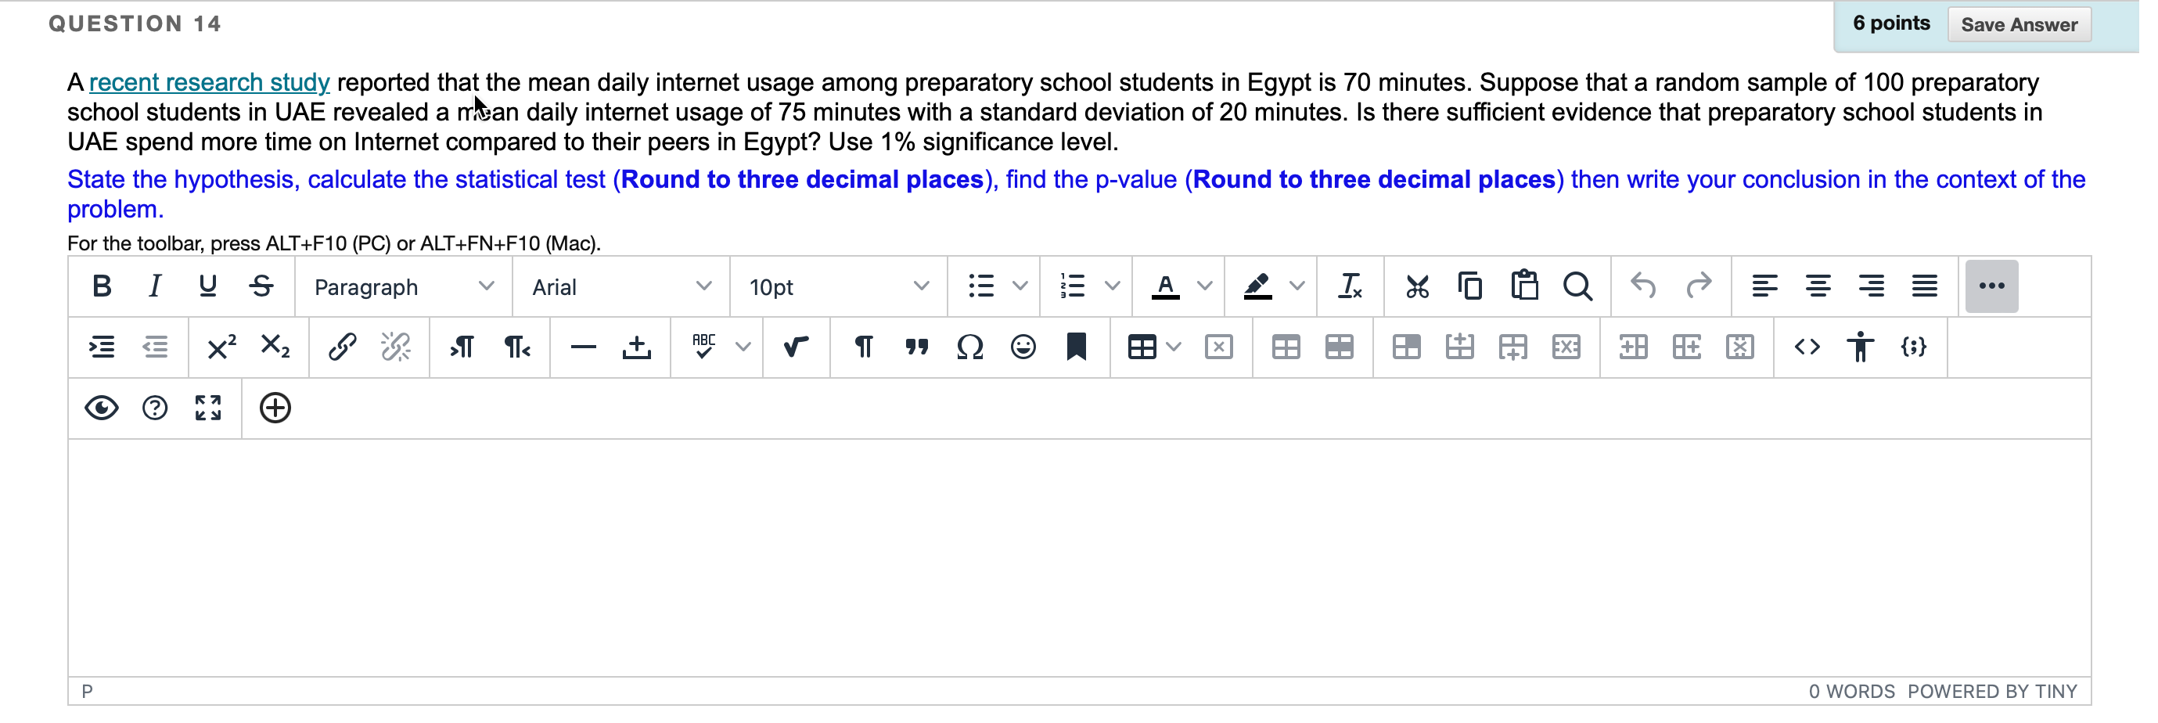
Task: Insert an anchor bookmark
Action: tap(1077, 347)
